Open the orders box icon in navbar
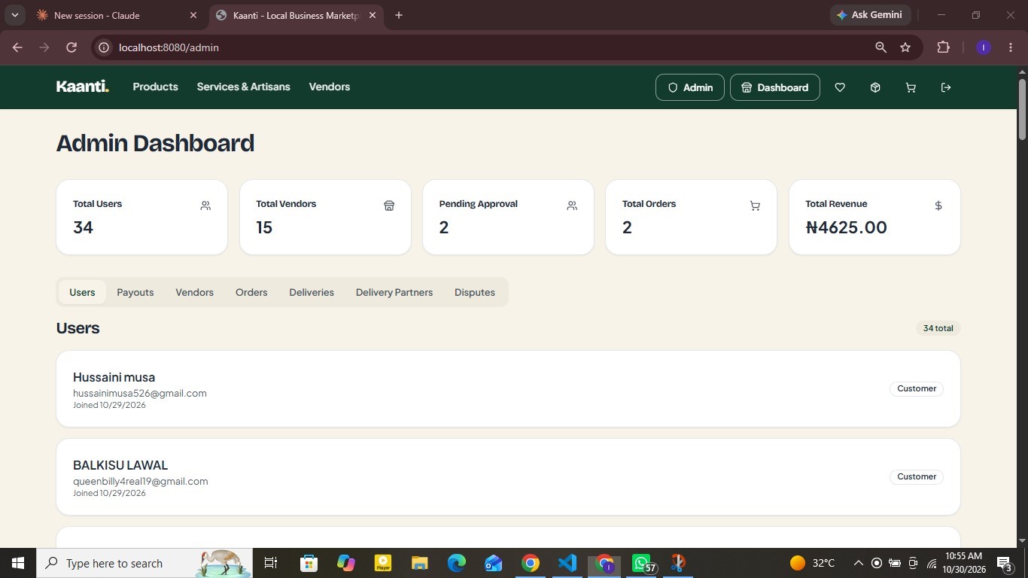The width and height of the screenshot is (1028, 578). (875, 87)
